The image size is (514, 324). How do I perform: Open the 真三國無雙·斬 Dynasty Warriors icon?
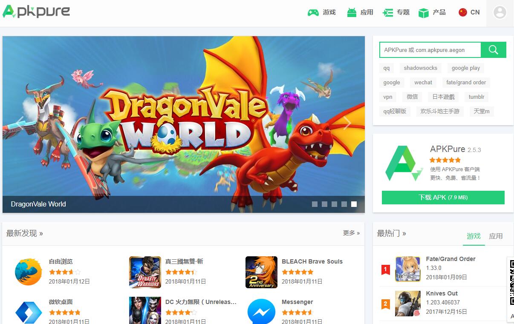click(x=145, y=272)
